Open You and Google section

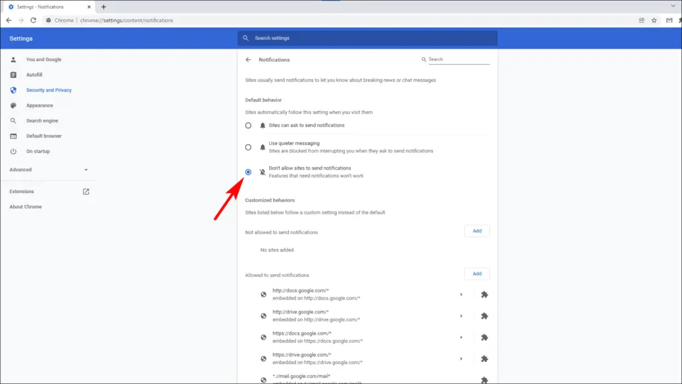click(43, 59)
